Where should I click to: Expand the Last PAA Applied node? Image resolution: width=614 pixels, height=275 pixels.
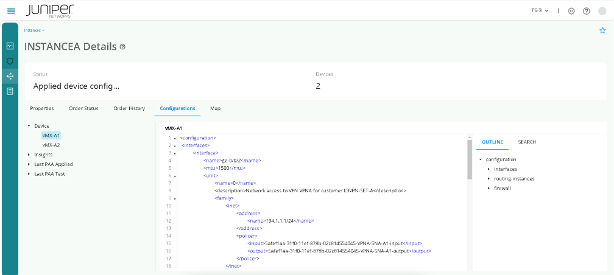(29, 164)
